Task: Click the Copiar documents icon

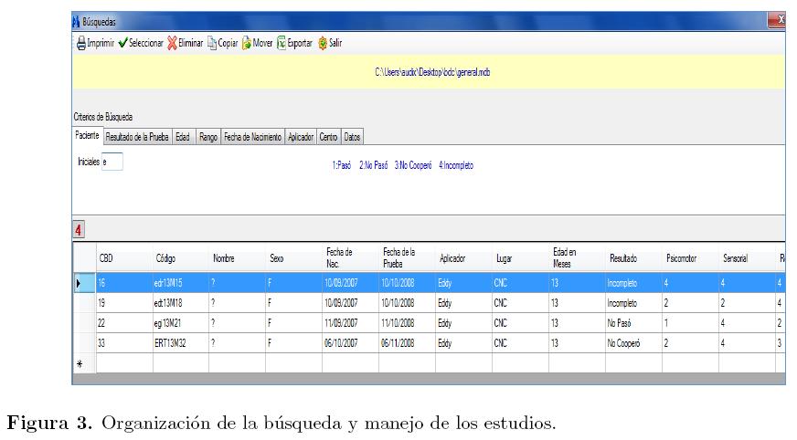Action: point(212,43)
